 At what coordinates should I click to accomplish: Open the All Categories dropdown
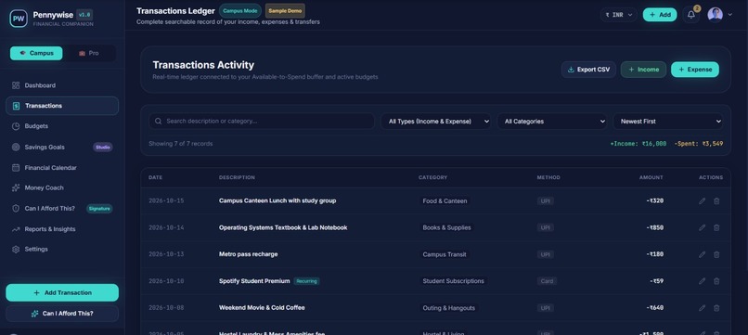pyautogui.click(x=552, y=122)
